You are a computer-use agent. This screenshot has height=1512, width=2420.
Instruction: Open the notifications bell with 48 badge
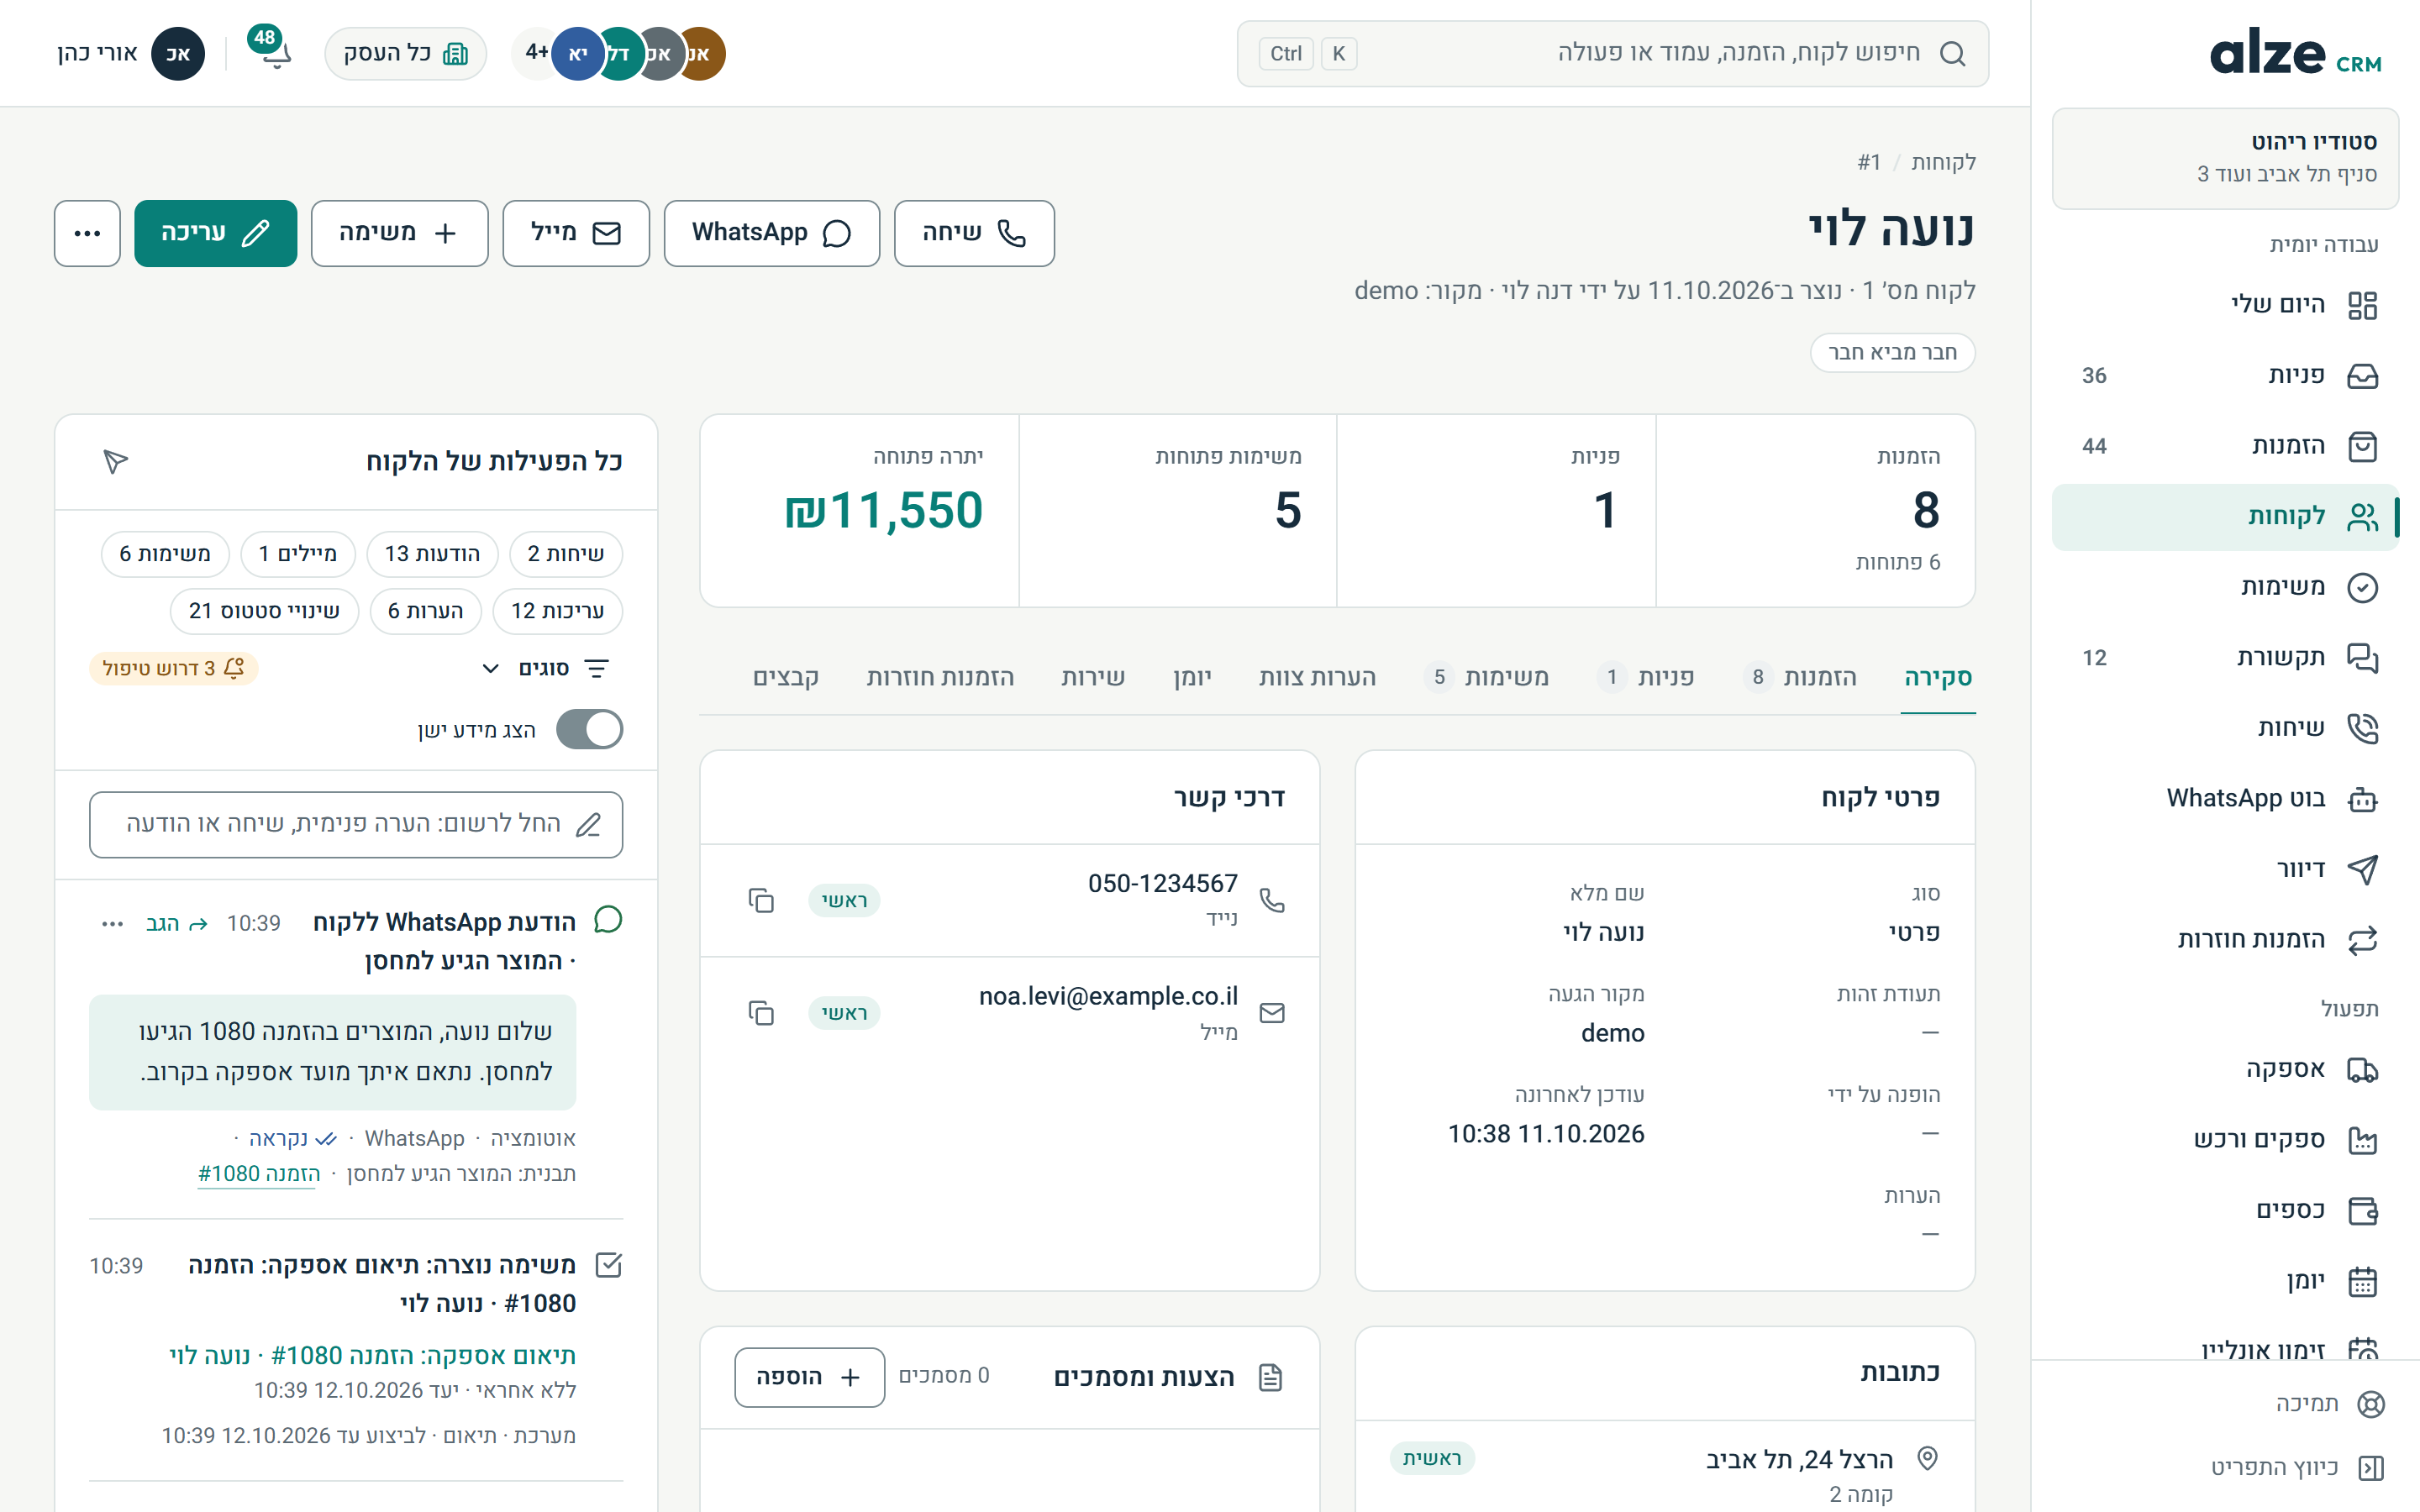(x=272, y=52)
